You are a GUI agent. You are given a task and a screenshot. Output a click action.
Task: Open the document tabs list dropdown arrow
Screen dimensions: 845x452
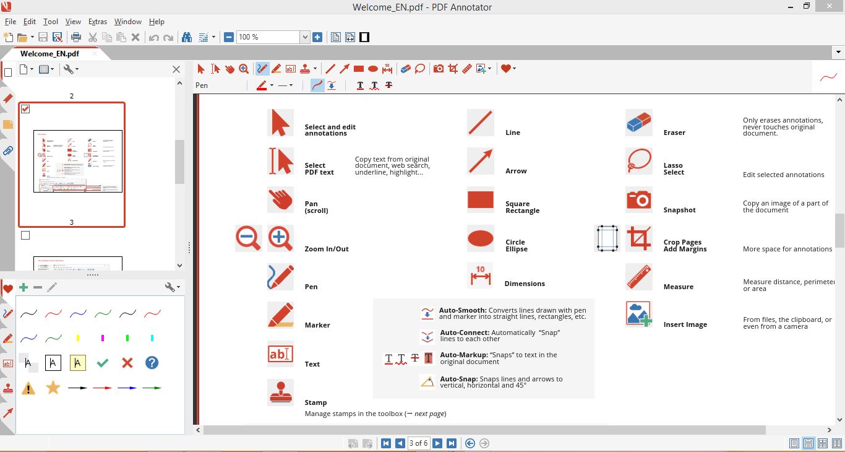pyautogui.click(x=838, y=53)
